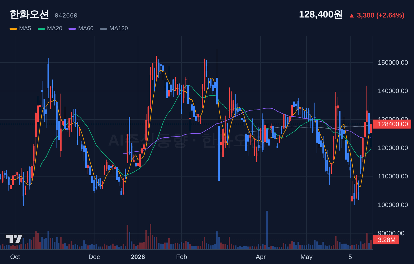Screen dimensions: 414x264
Task: Click the orange MA5 legend swatch
Action: (13, 29)
